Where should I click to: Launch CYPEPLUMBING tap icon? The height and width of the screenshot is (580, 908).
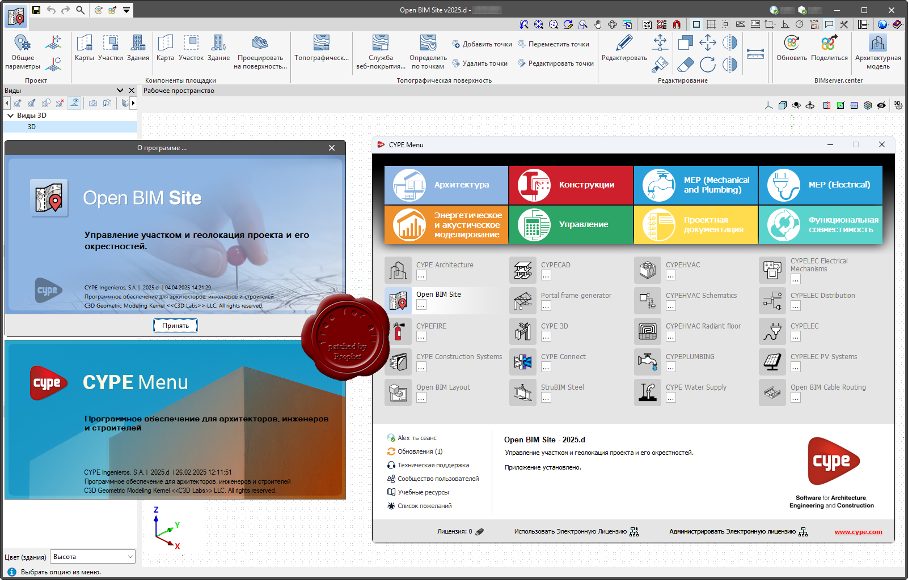648,362
